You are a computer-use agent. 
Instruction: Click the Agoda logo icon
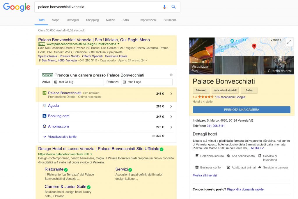pos(45,106)
